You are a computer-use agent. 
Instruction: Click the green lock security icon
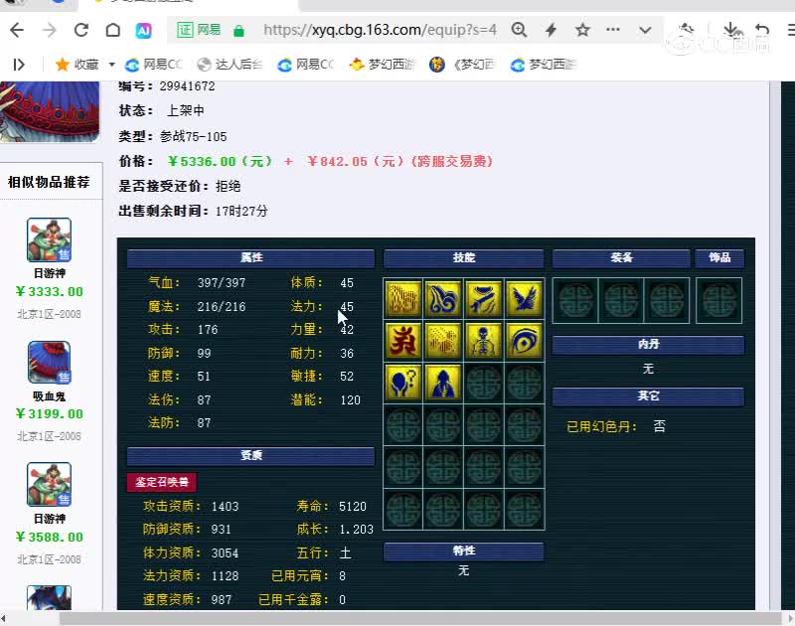[x=238, y=31]
